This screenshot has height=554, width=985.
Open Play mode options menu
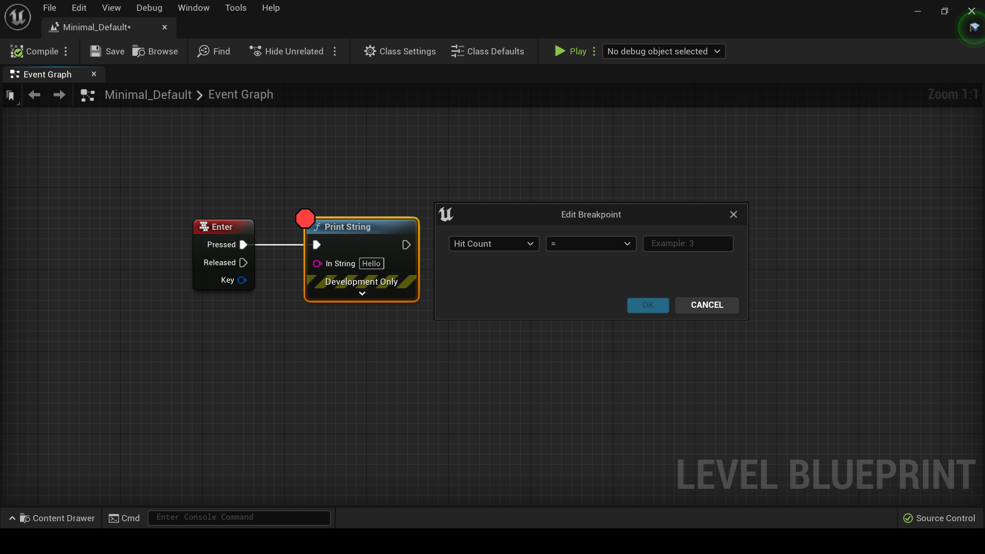[594, 51]
